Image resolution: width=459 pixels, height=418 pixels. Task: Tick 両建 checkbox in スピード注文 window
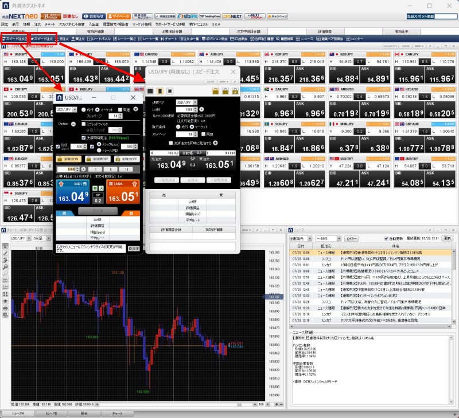(x=204, y=134)
